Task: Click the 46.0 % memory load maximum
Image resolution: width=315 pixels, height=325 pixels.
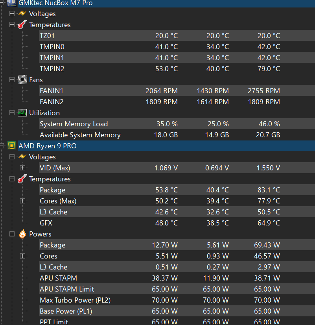Action: tap(269, 124)
